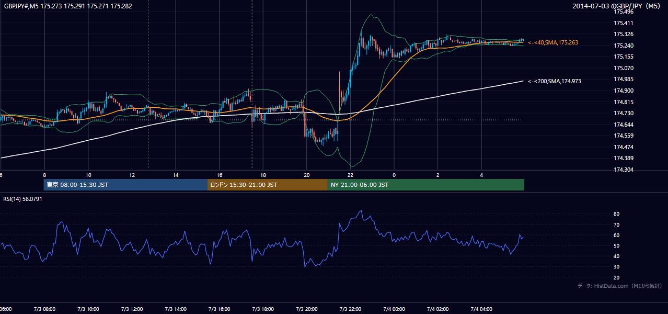This screenshot has width=668, height=314.
Task: Click price axis label 175.326
Action: tap(623, 34)
